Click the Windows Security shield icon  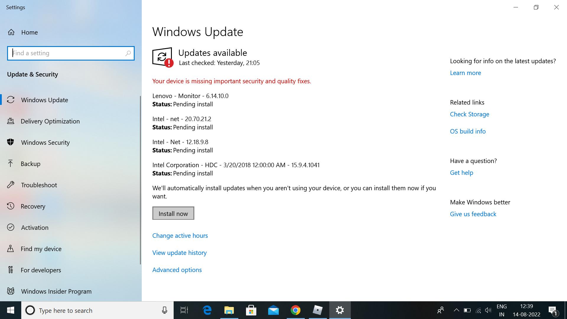11,142
